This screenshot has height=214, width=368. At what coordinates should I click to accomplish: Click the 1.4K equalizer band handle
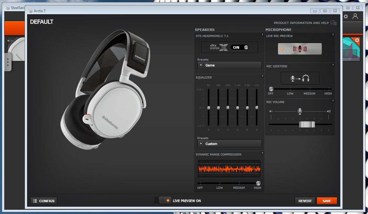(x=238, y=108)
